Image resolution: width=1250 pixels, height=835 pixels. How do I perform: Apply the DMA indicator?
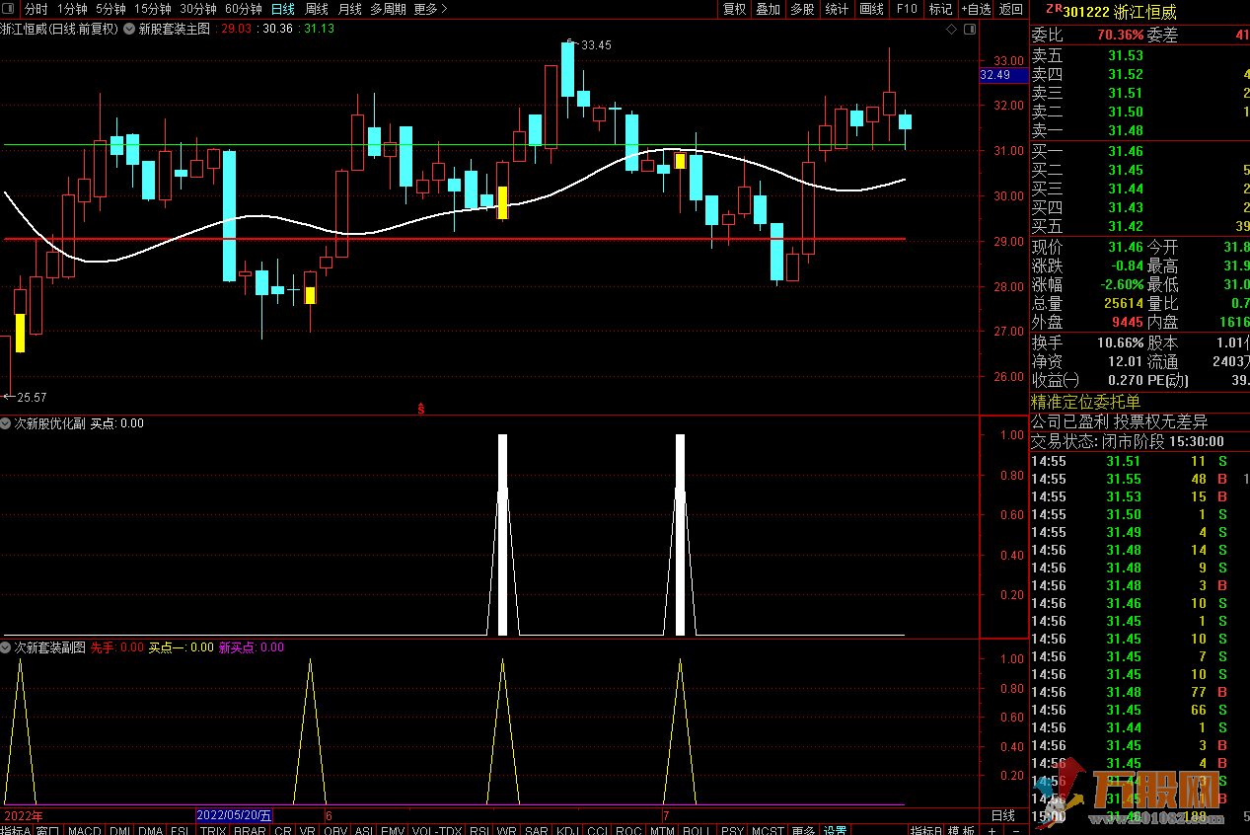coord(151,830)
